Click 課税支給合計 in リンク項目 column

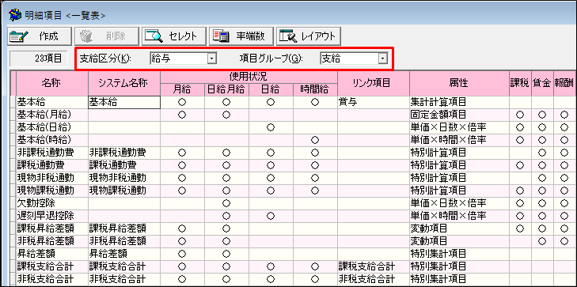click(x=373, y=266)
